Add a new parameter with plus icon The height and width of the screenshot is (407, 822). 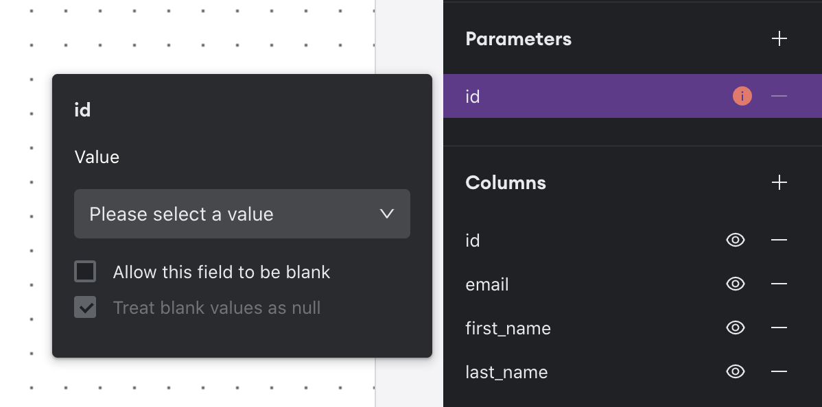pyautogui.click(x=779, y=38)
